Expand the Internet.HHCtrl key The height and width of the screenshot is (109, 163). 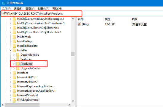[x=10, y=77]
